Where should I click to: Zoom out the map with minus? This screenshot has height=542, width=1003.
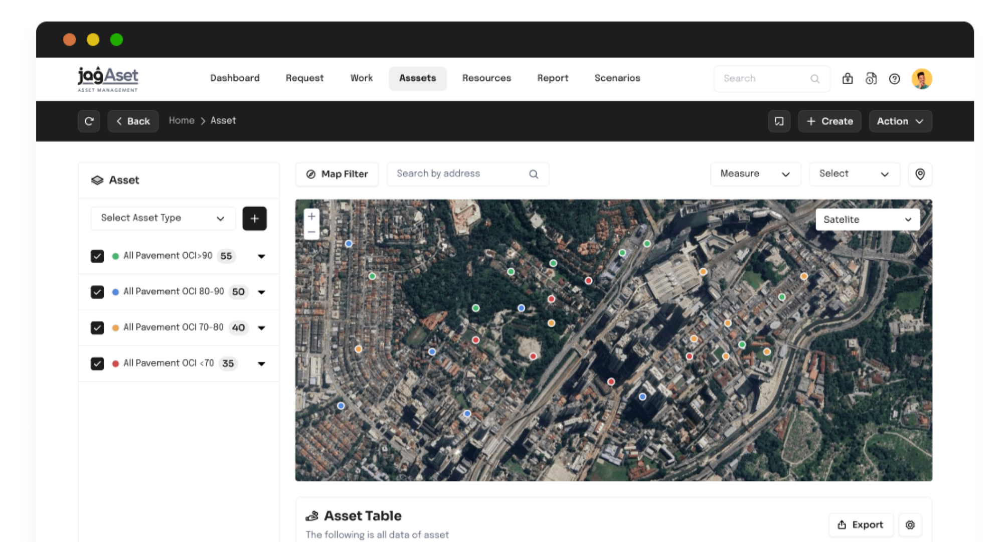coord(311,232)
